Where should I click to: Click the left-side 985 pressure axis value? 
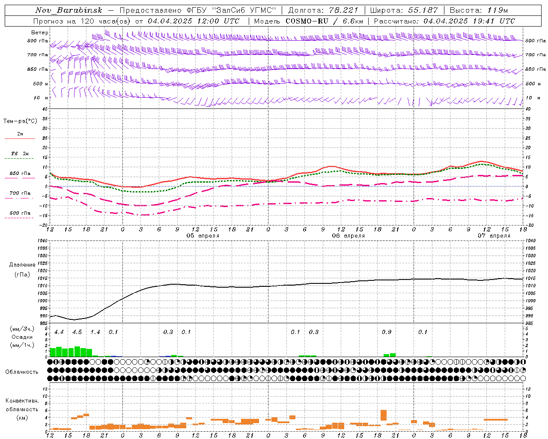pyautogui.click(x=44, y=323)
